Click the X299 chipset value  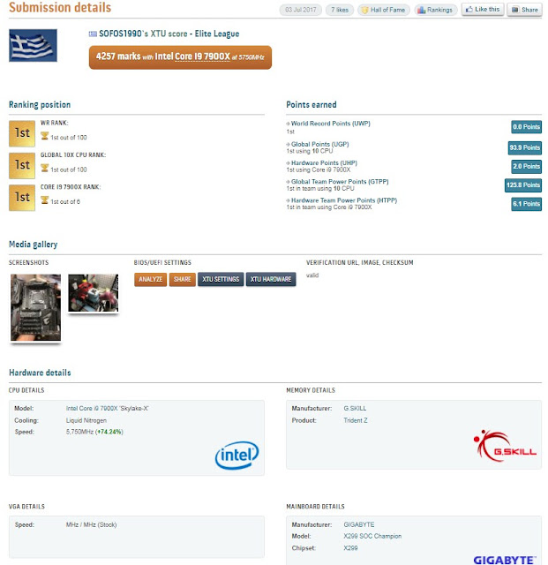pyautogui.click(x=350, y=548)
